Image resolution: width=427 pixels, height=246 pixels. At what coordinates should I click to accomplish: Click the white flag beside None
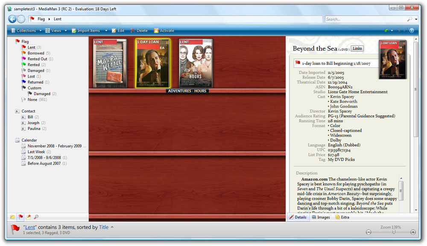point(23,99)
